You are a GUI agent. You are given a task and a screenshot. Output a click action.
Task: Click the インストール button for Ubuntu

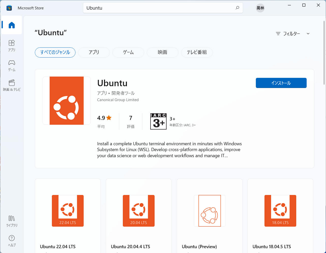point(281,83)
